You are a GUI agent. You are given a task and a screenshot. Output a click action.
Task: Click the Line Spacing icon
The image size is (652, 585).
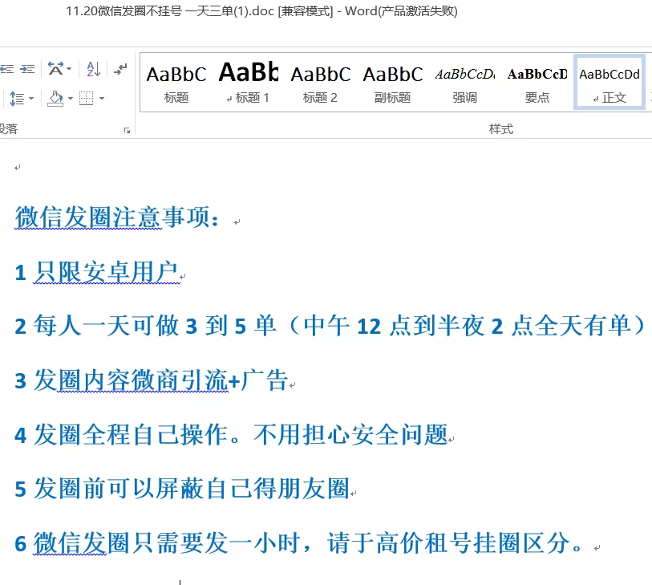point(16,99)
